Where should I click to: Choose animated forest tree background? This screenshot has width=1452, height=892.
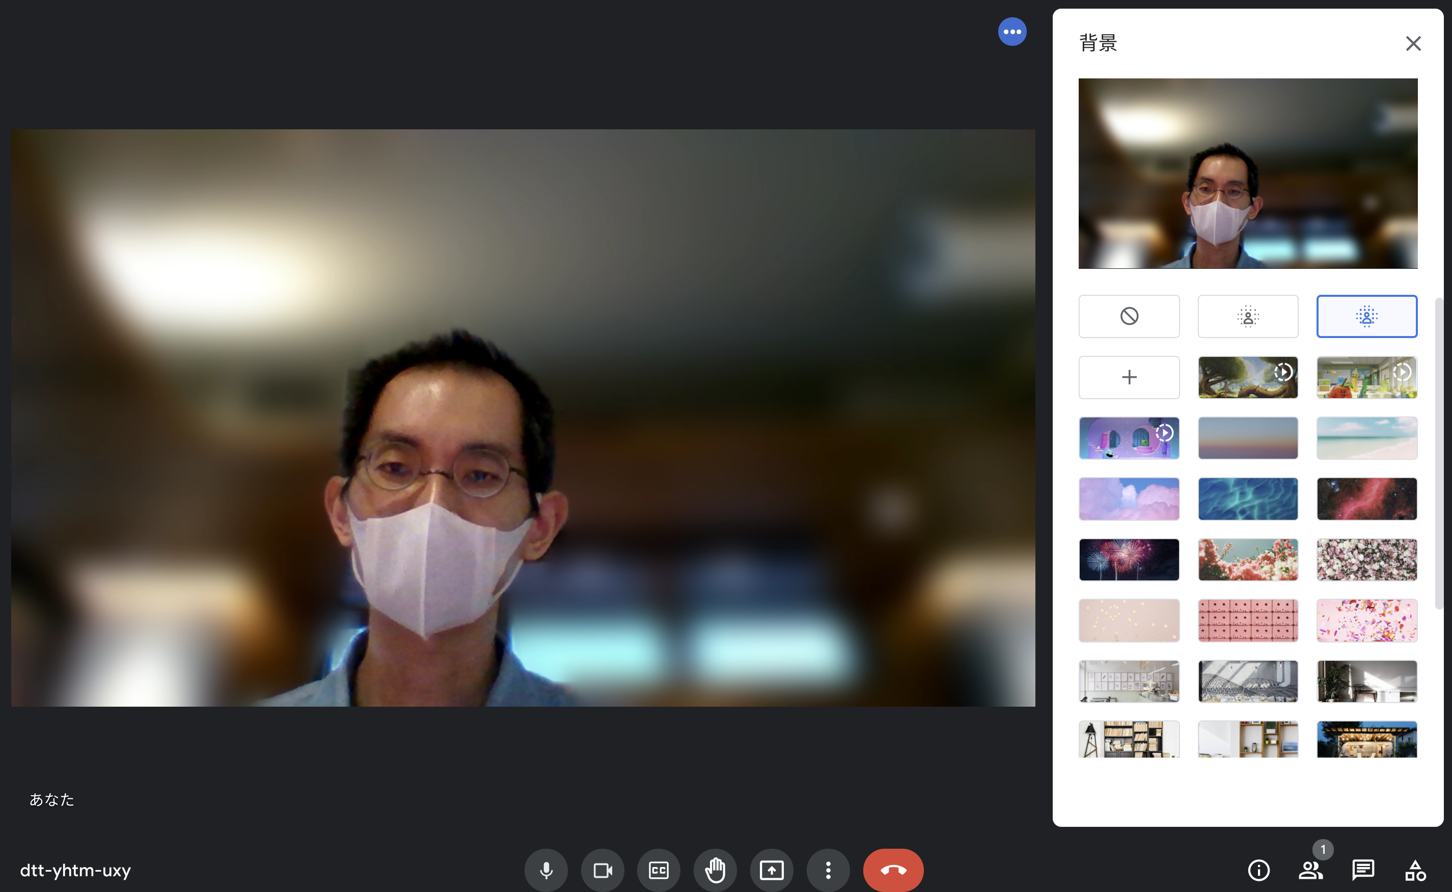click(x=1248, y=377)
